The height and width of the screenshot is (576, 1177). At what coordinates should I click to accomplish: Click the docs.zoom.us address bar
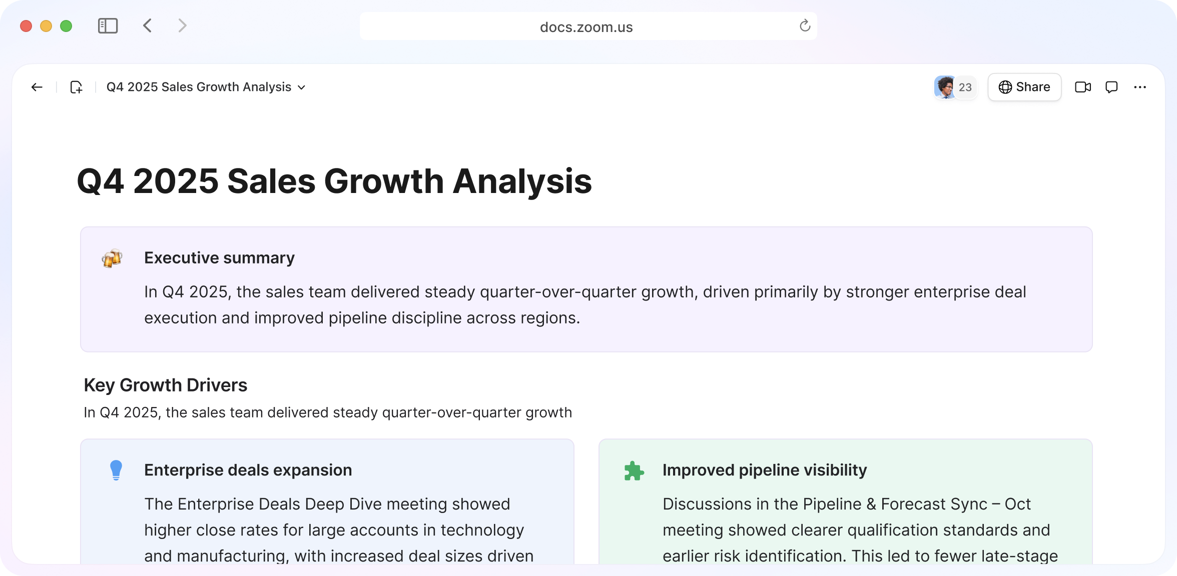coord(586,27)
